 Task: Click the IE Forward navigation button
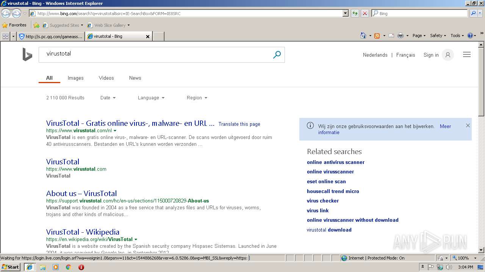tap(16, 13)
